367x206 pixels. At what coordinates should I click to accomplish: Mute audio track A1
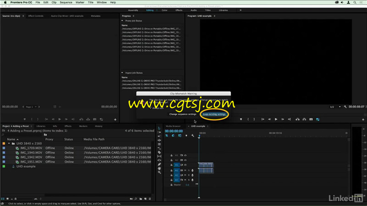(185, 170)
